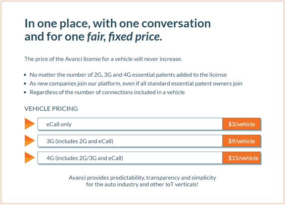Click the orange arrow beside 3G row

pyautogui.click(x=30, y=141)
